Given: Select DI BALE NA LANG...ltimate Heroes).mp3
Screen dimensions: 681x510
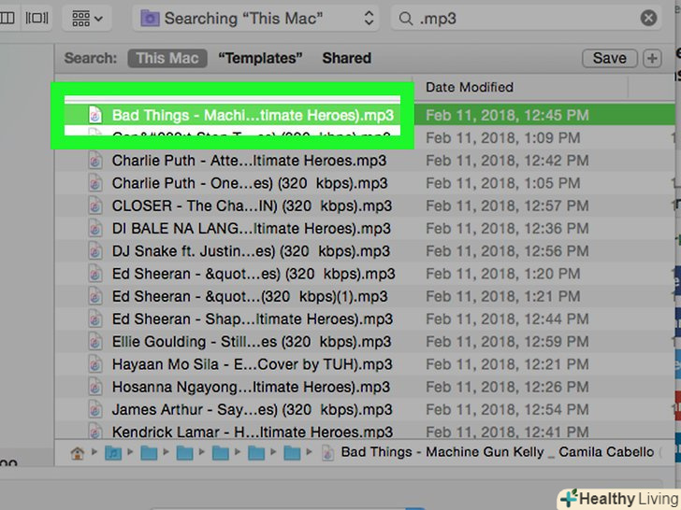Looking at the screenshot, I should 252,229.
